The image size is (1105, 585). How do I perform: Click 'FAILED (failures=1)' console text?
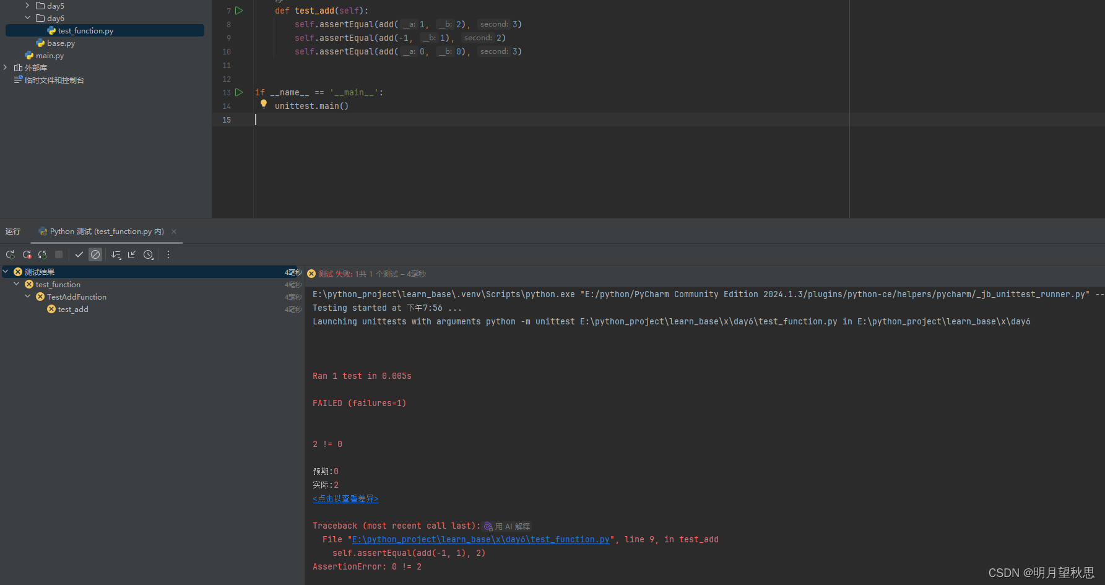pos(360,404)
